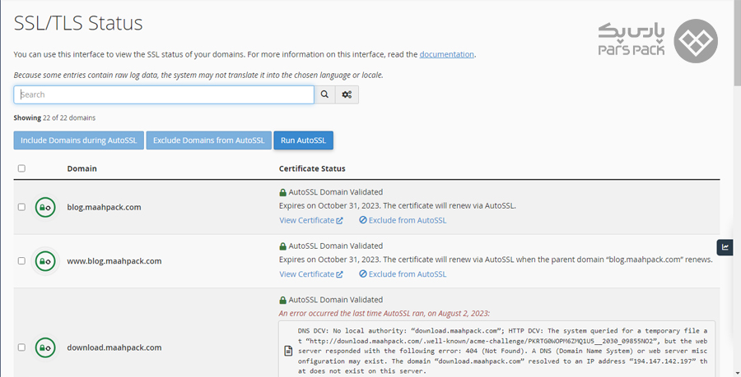Open the side chart statistics icon
The image size is (741, 377).
[x=725, y=247]
